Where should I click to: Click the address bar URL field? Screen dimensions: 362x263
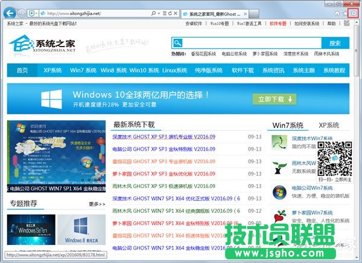[95, 14]
